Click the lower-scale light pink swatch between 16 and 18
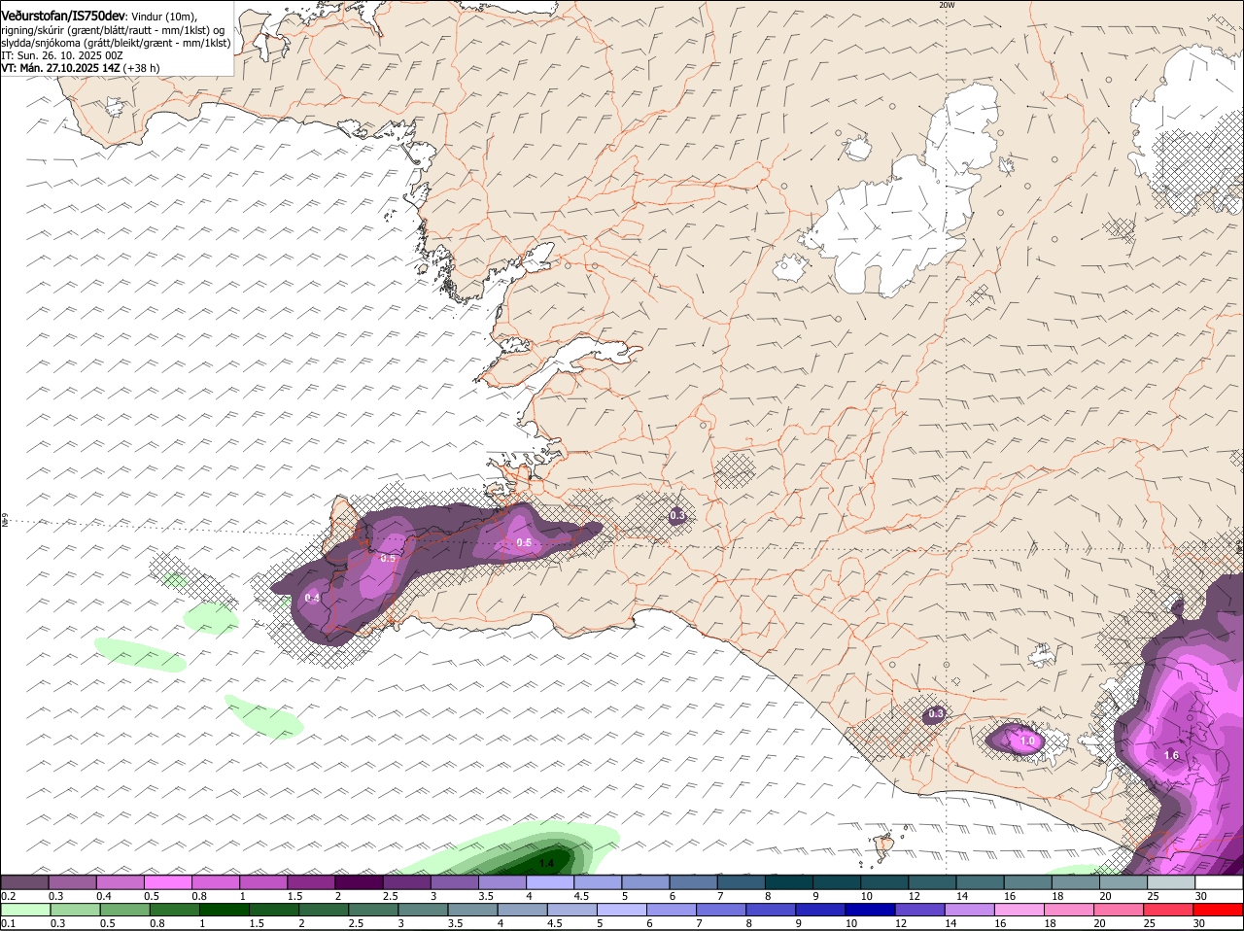The width and height of the screenshot is (1244, 931). coord(1019,910)
